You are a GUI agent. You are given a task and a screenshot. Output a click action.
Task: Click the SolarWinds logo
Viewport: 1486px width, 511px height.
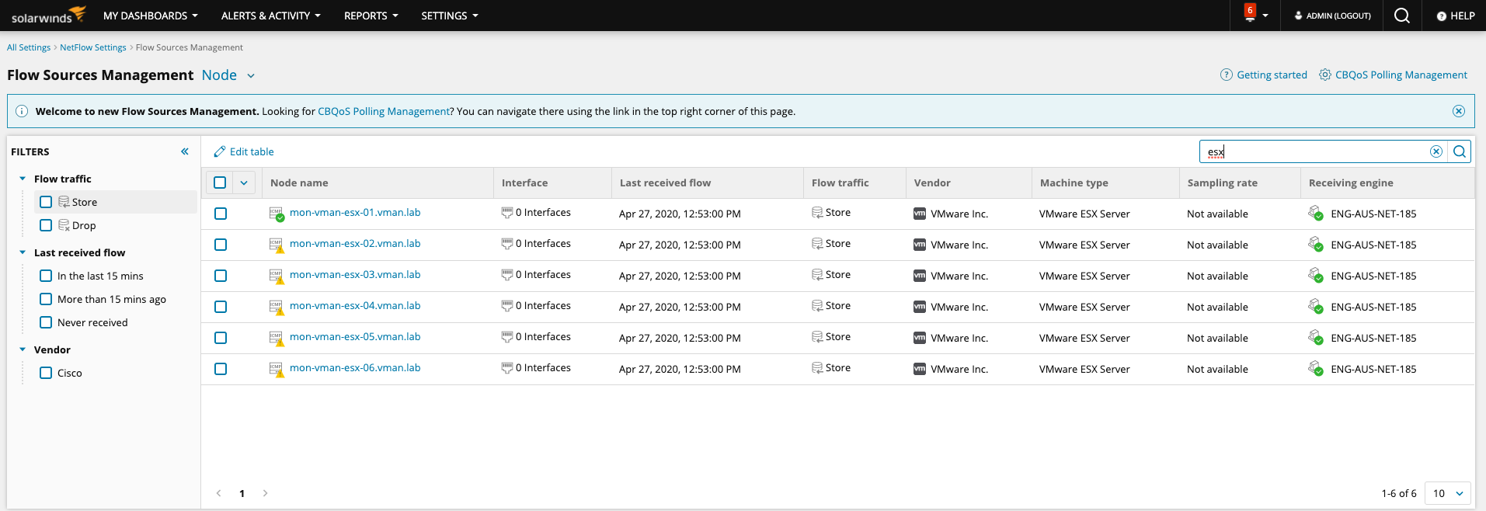click(48, 16)
